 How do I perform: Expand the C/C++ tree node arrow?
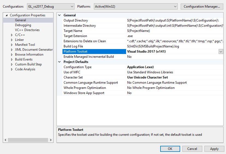12,35
